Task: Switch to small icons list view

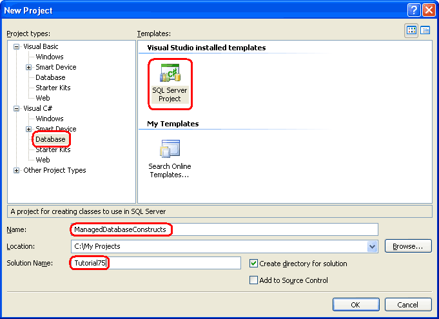Action: [425, 30]
